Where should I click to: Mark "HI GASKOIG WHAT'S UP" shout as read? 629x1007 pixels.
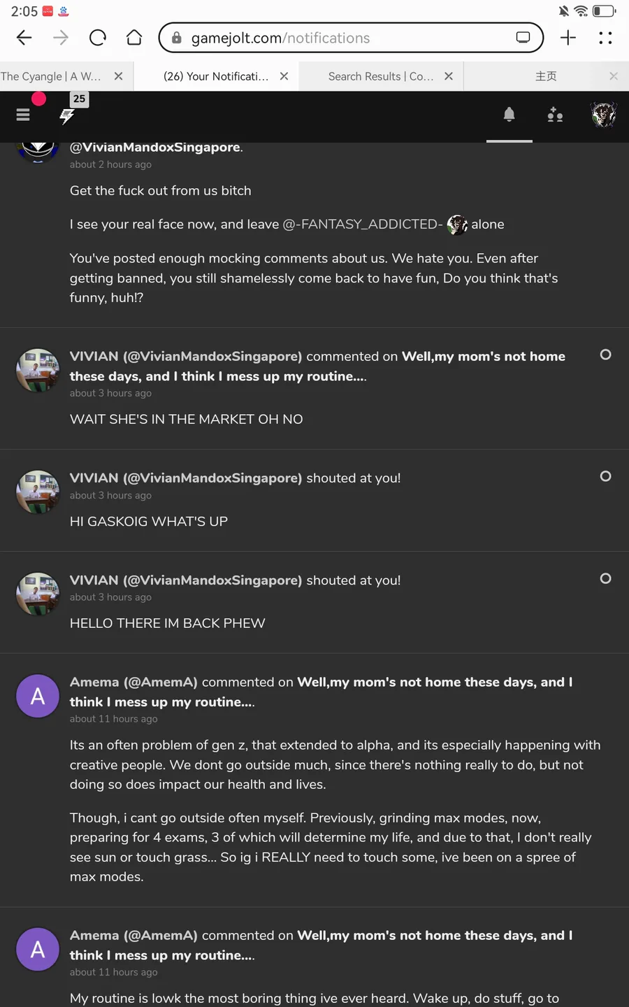(606, 476)
